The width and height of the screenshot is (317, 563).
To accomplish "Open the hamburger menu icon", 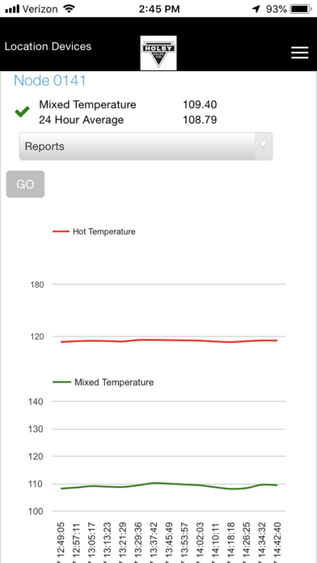I will pyautogui.click(x=299, y=53).
